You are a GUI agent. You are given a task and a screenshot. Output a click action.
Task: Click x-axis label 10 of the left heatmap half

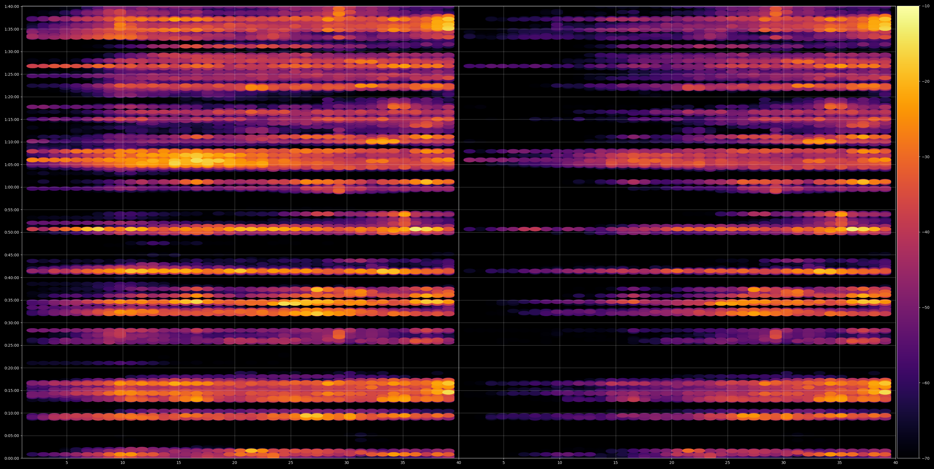(x=123, y=463)
